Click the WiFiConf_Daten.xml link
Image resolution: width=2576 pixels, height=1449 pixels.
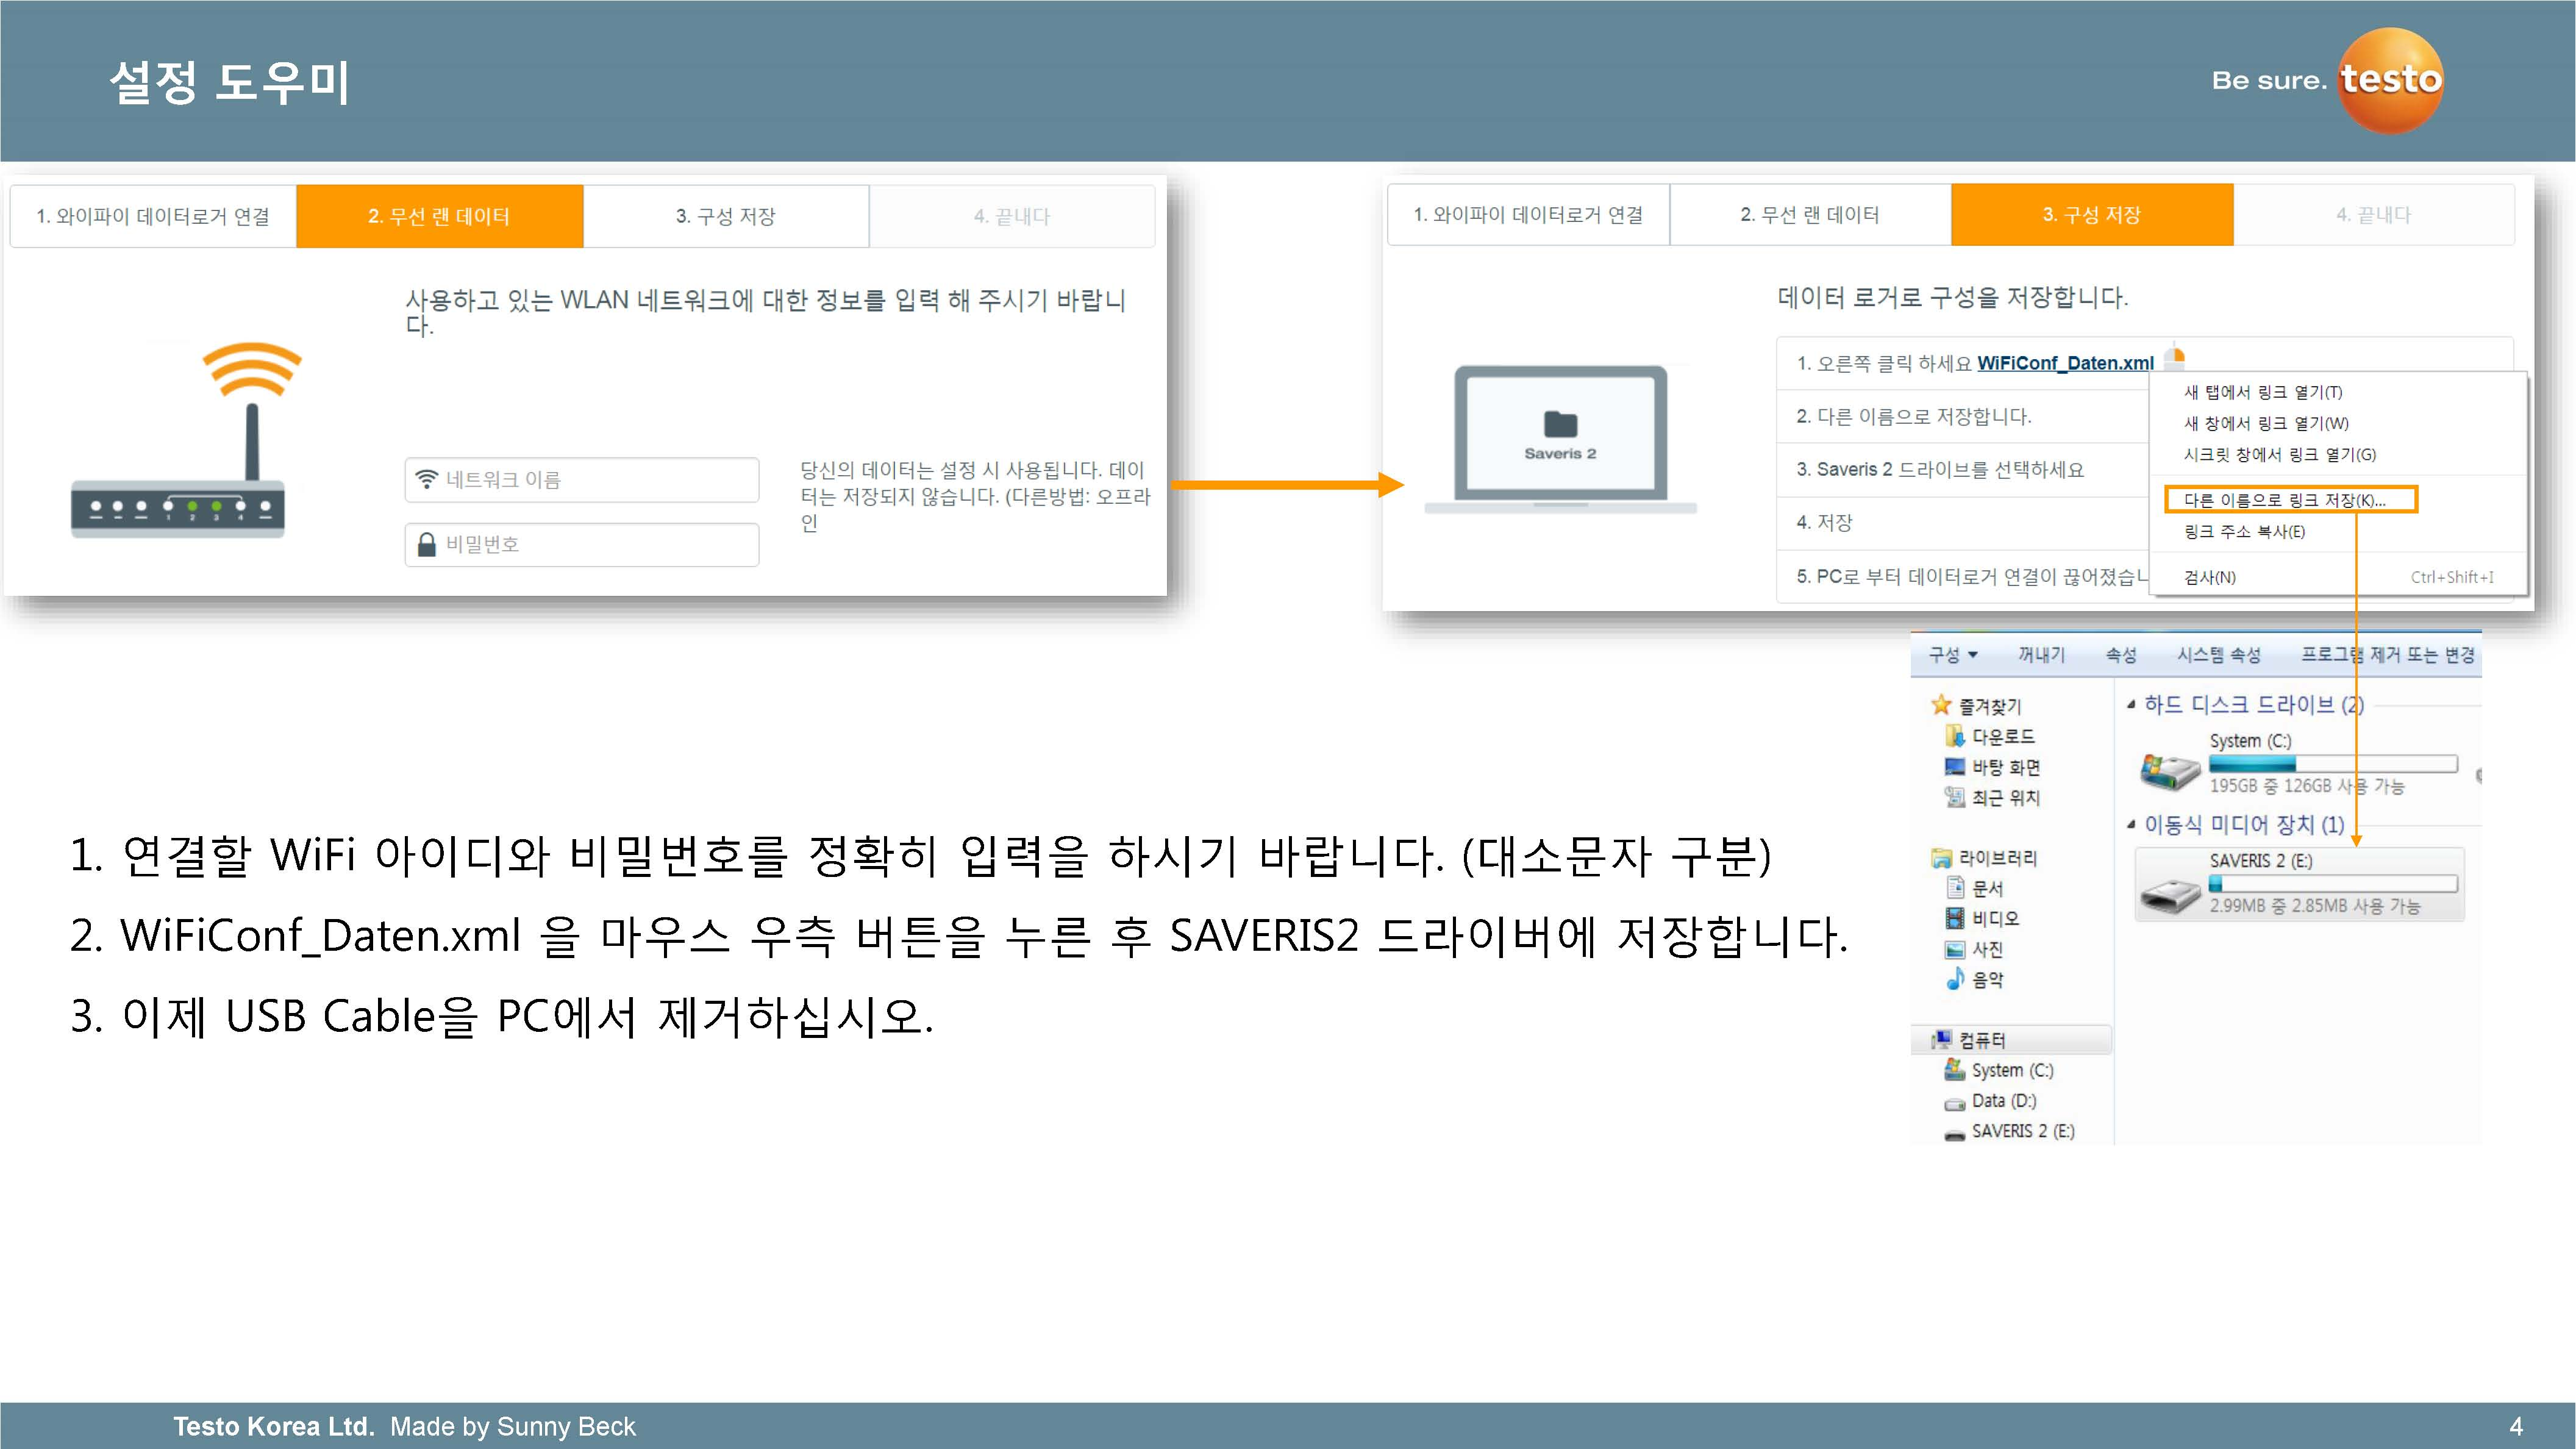pos(2064,363)
